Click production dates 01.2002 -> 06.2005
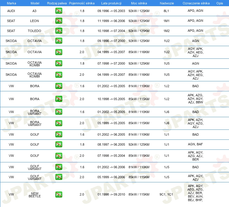 point(111,134)
